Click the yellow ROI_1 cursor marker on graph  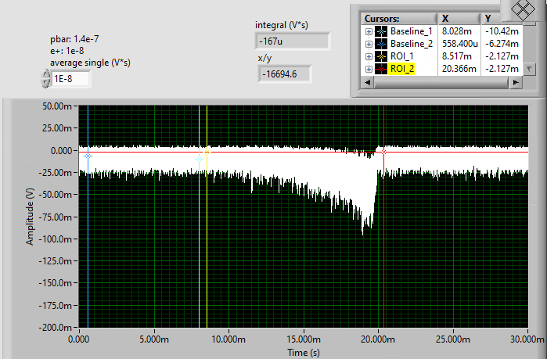pyautogui.click(x=207, y=152)
